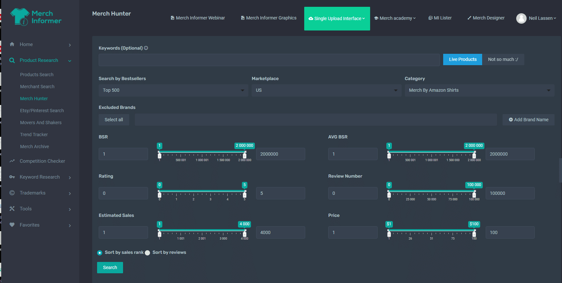Click the Product Research magnifier icon
This screenshot has height=283, width=562.
coord(12,60)
